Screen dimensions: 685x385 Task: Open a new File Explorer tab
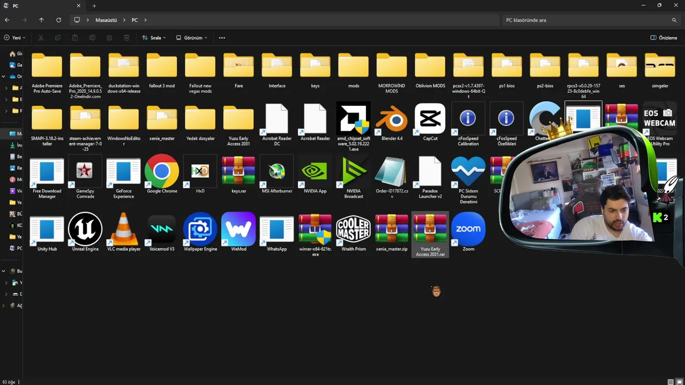tap(94, 6)
